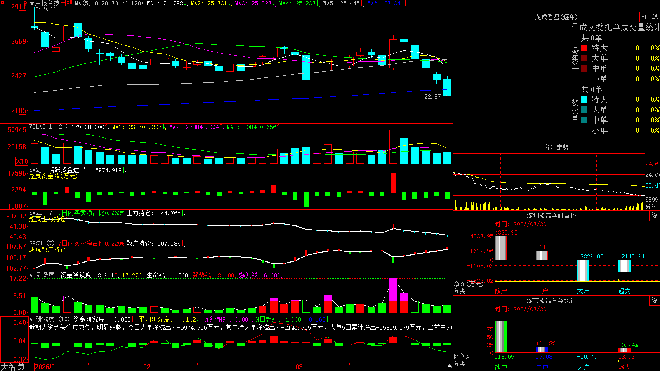The image size is (660, 371).
Task: Click the SVZL (7) indicator label
Action: coord(42,213)
